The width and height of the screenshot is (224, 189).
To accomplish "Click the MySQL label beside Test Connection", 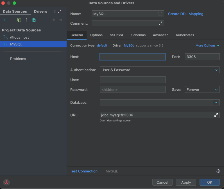I will pos(112,171).
